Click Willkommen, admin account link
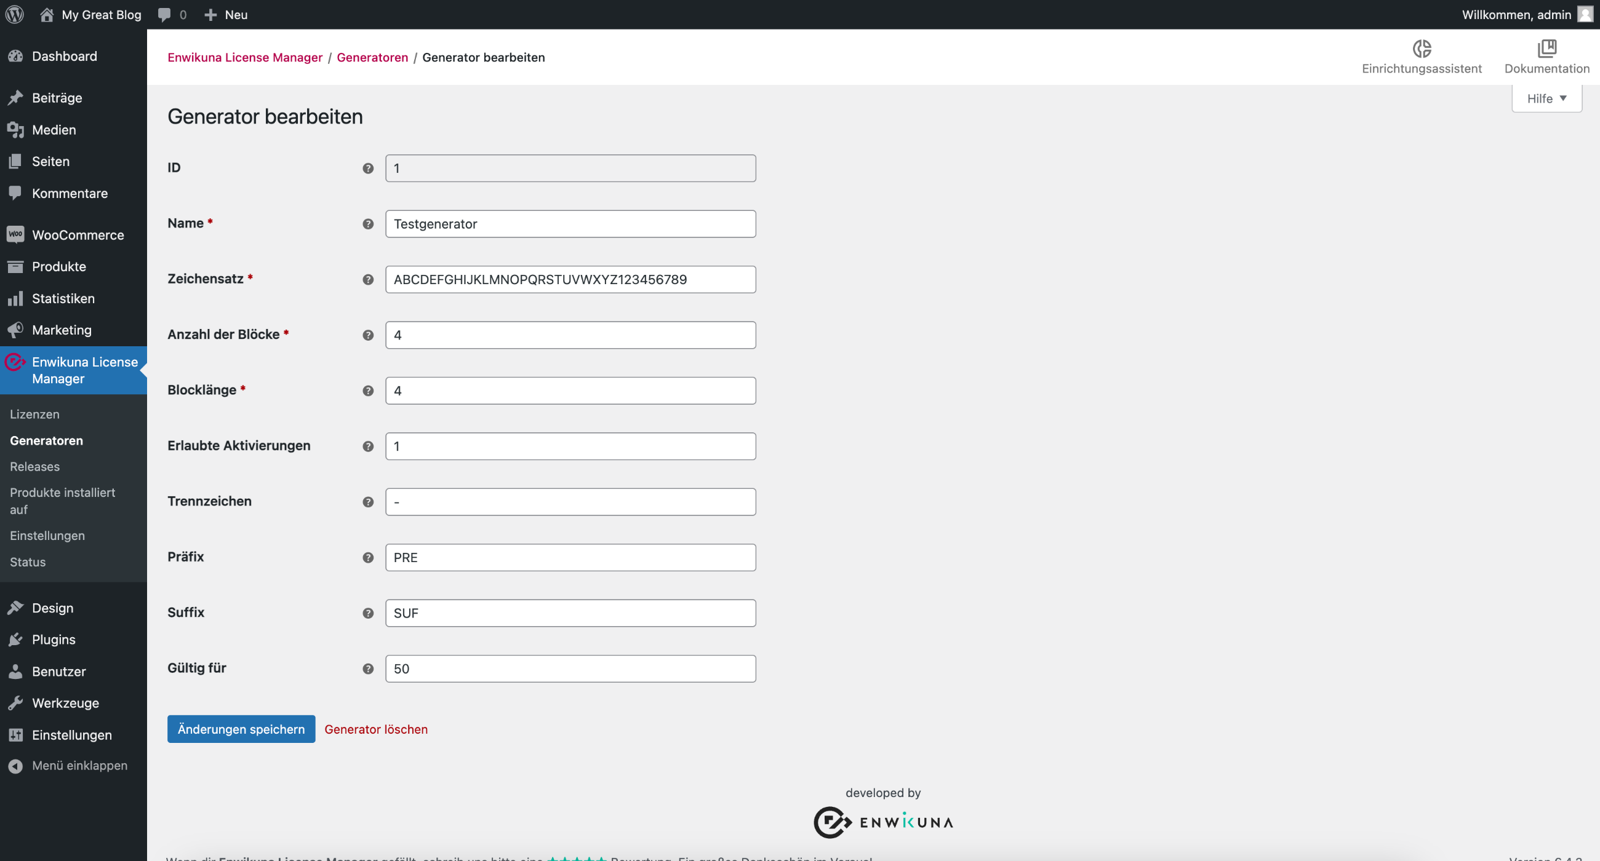The image size is (1600, 861). click(1516, 14)
